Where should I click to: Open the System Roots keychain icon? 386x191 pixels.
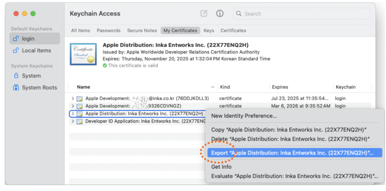pyautogui.click(x=16, y=87)
